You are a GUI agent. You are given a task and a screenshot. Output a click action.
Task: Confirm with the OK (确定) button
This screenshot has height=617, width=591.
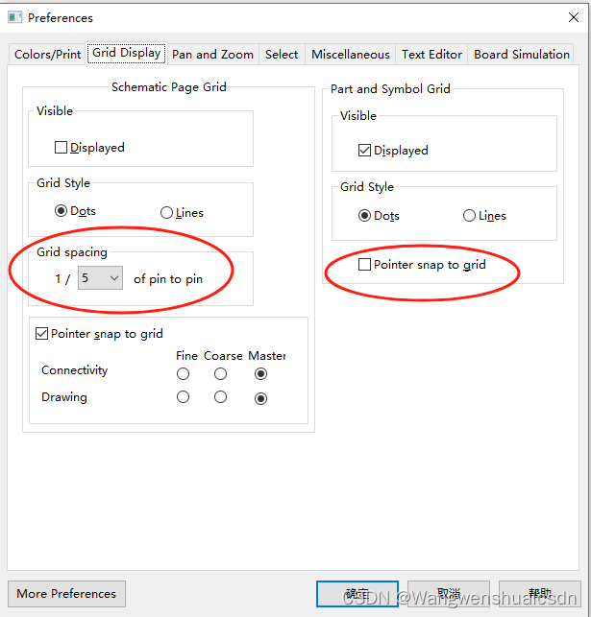[x=357, y=594]
